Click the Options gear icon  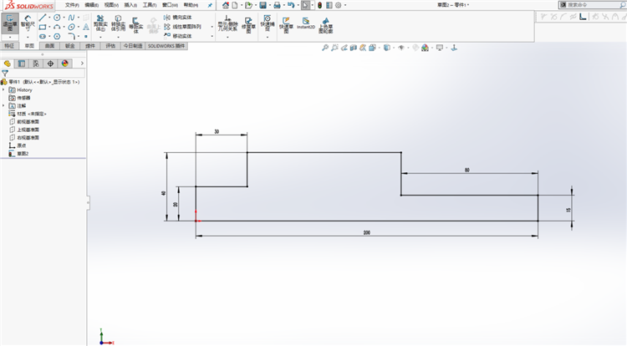339,5
